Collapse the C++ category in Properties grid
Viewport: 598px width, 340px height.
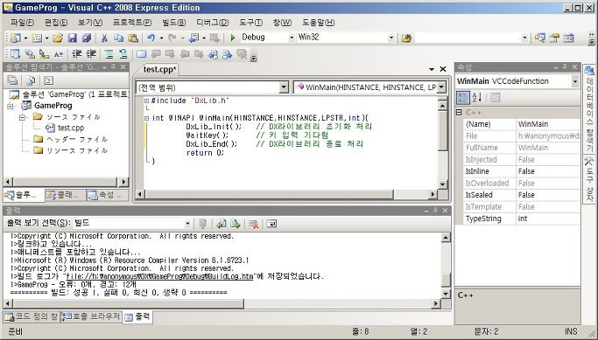tap(459, 113)
